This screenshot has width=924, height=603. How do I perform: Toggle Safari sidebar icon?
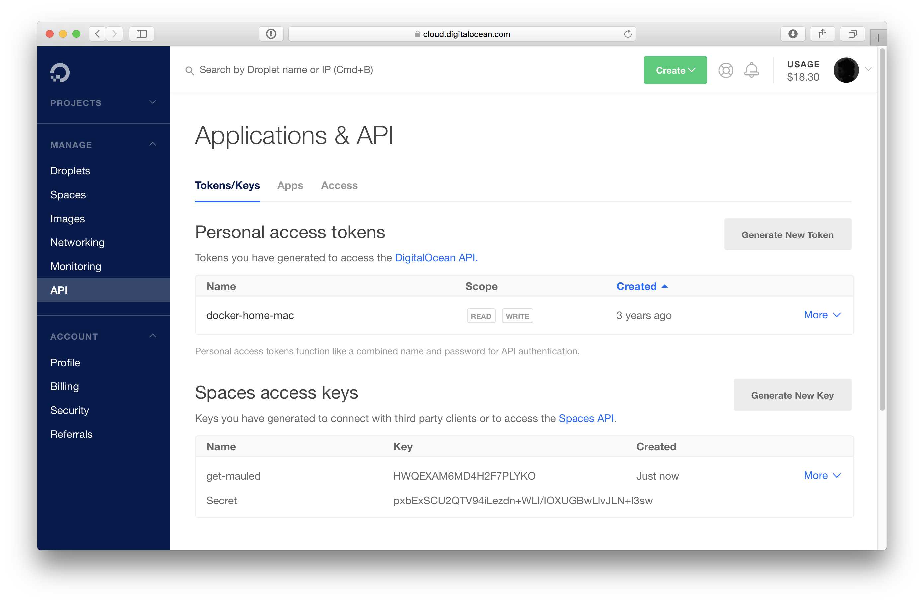click(142, 34)
